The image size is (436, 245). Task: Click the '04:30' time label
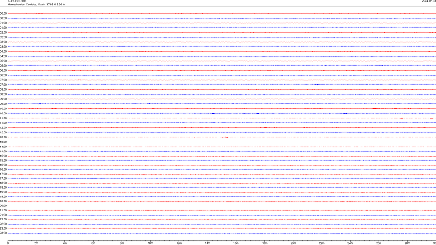pyautogui.click(x=3, y=56)
